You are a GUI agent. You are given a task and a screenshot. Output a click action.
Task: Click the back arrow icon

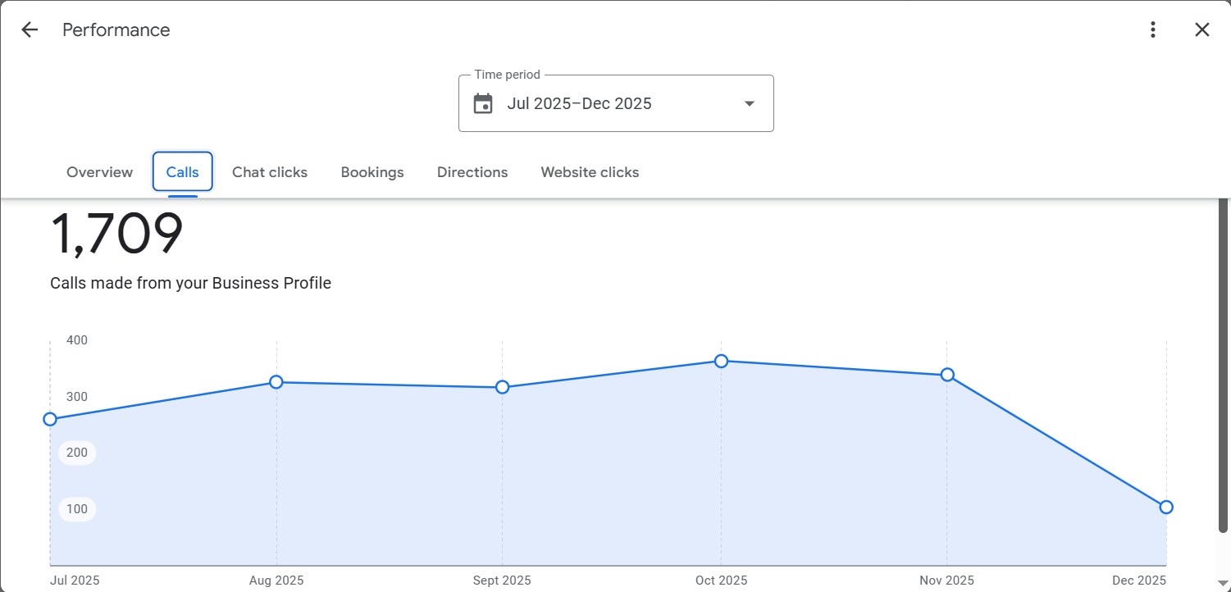(30, 30)
